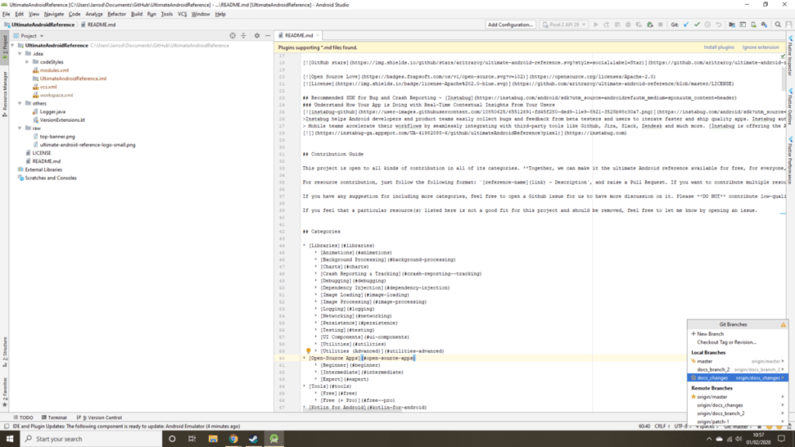Click the locate-file target icon in Project panel

click(x=234, y=36)
